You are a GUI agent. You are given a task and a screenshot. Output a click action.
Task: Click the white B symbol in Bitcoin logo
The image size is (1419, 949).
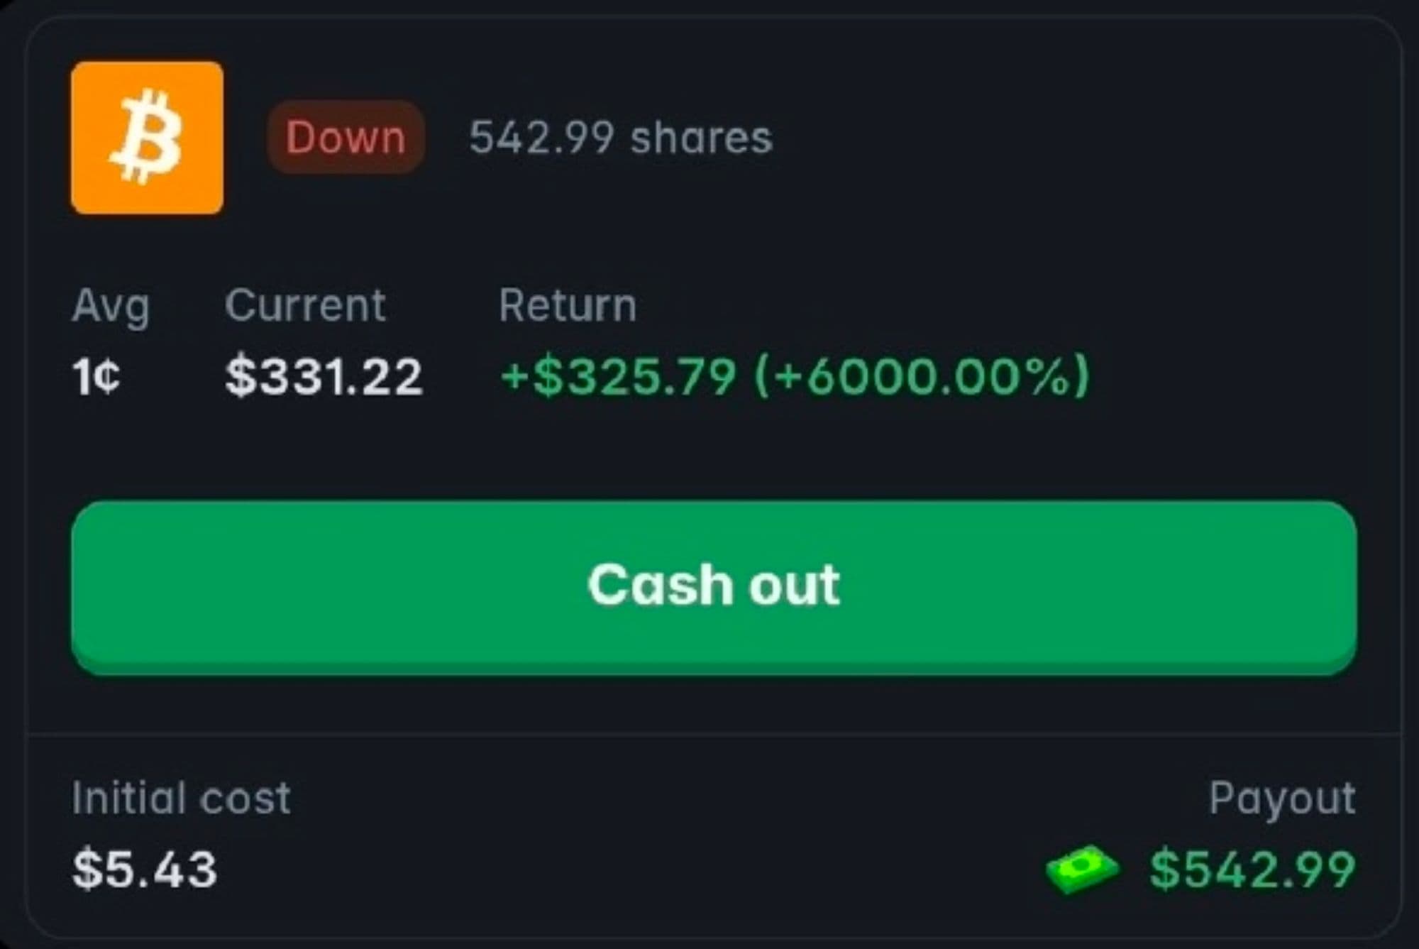click(x=147, y=137)
